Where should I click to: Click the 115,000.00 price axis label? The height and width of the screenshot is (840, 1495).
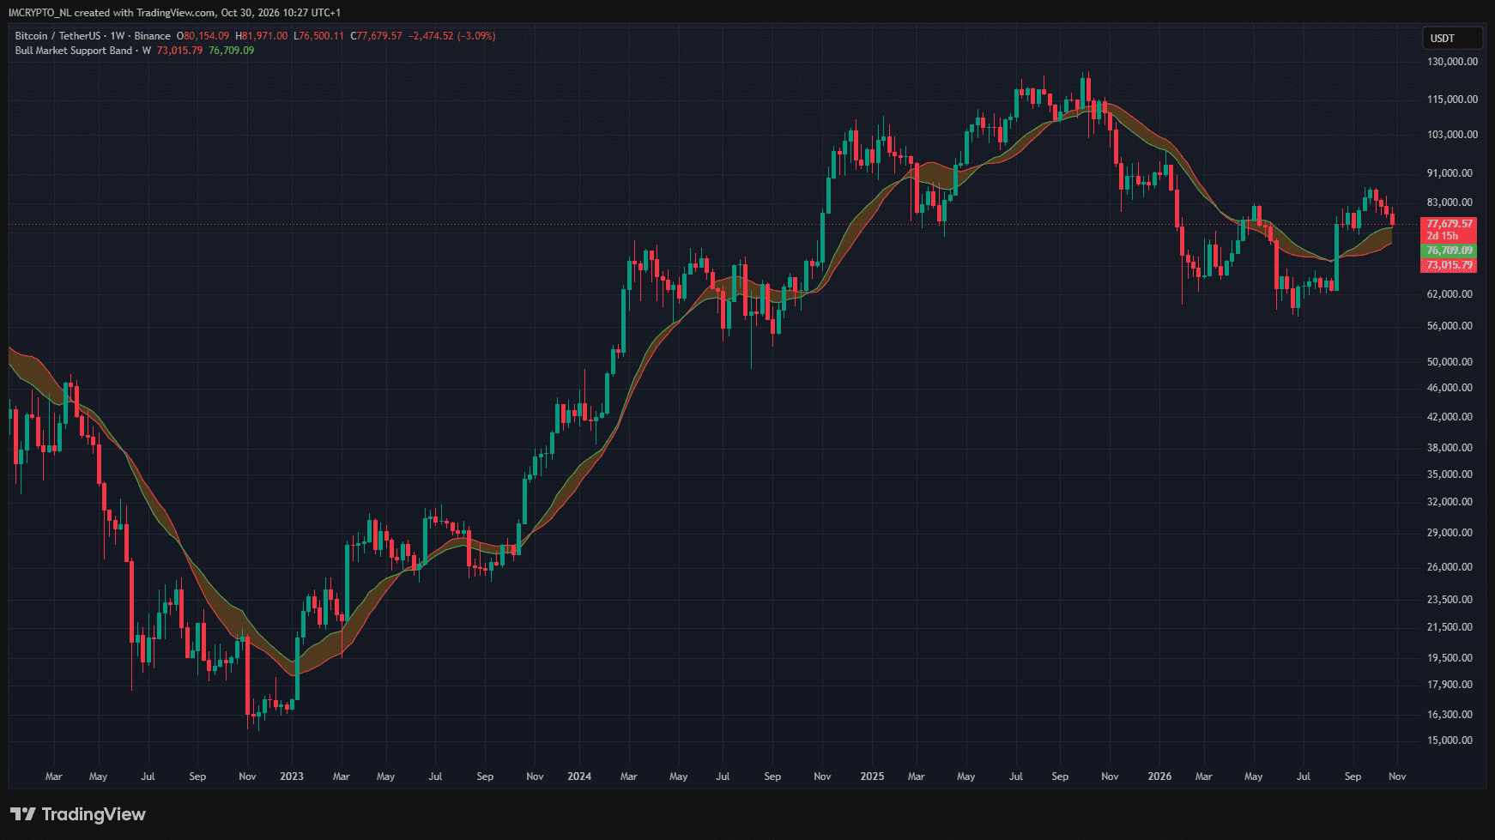pyautogui.click(x=1452, y=100)
